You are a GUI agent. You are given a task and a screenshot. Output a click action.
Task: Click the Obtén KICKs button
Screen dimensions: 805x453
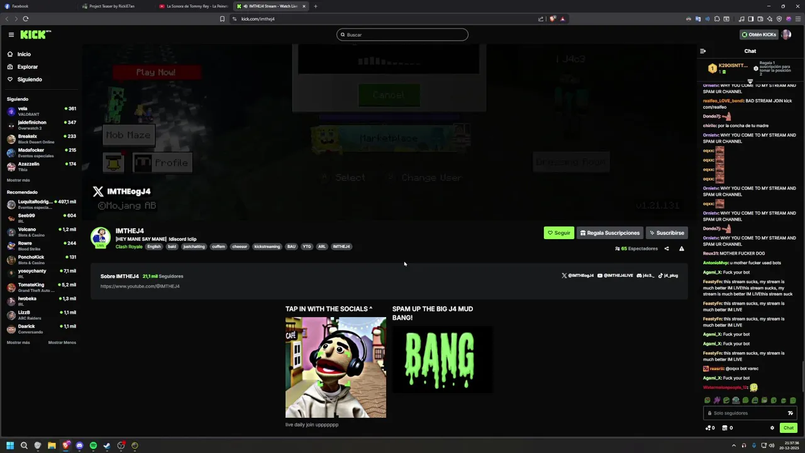758,35
